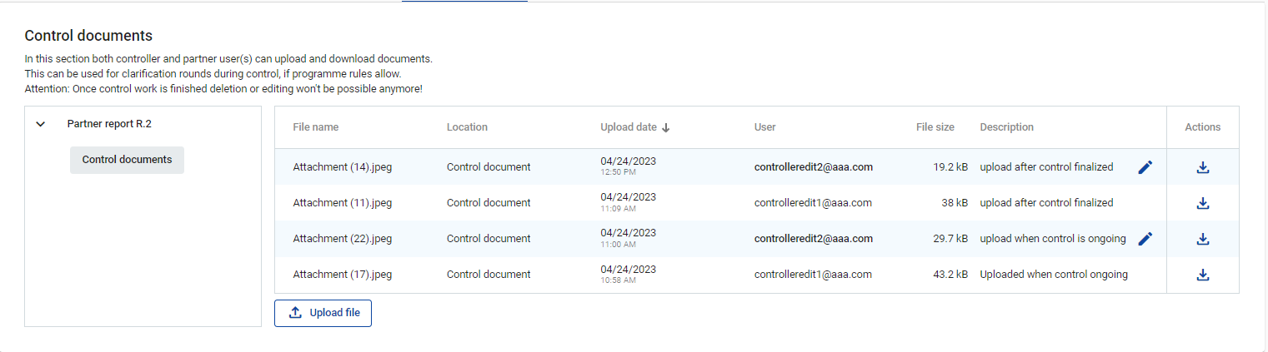
Task: Download Attachment (11).jpeg file
Action: click(1202, 203)
